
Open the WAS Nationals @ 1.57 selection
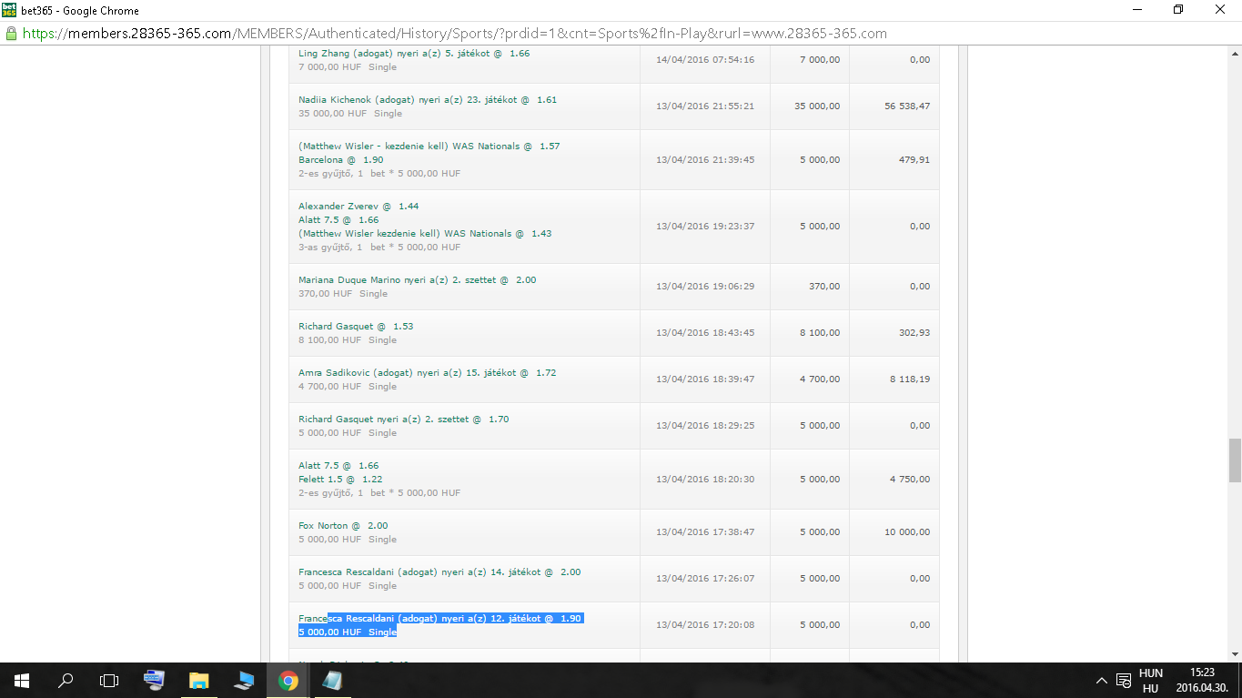tap(429, 147)
